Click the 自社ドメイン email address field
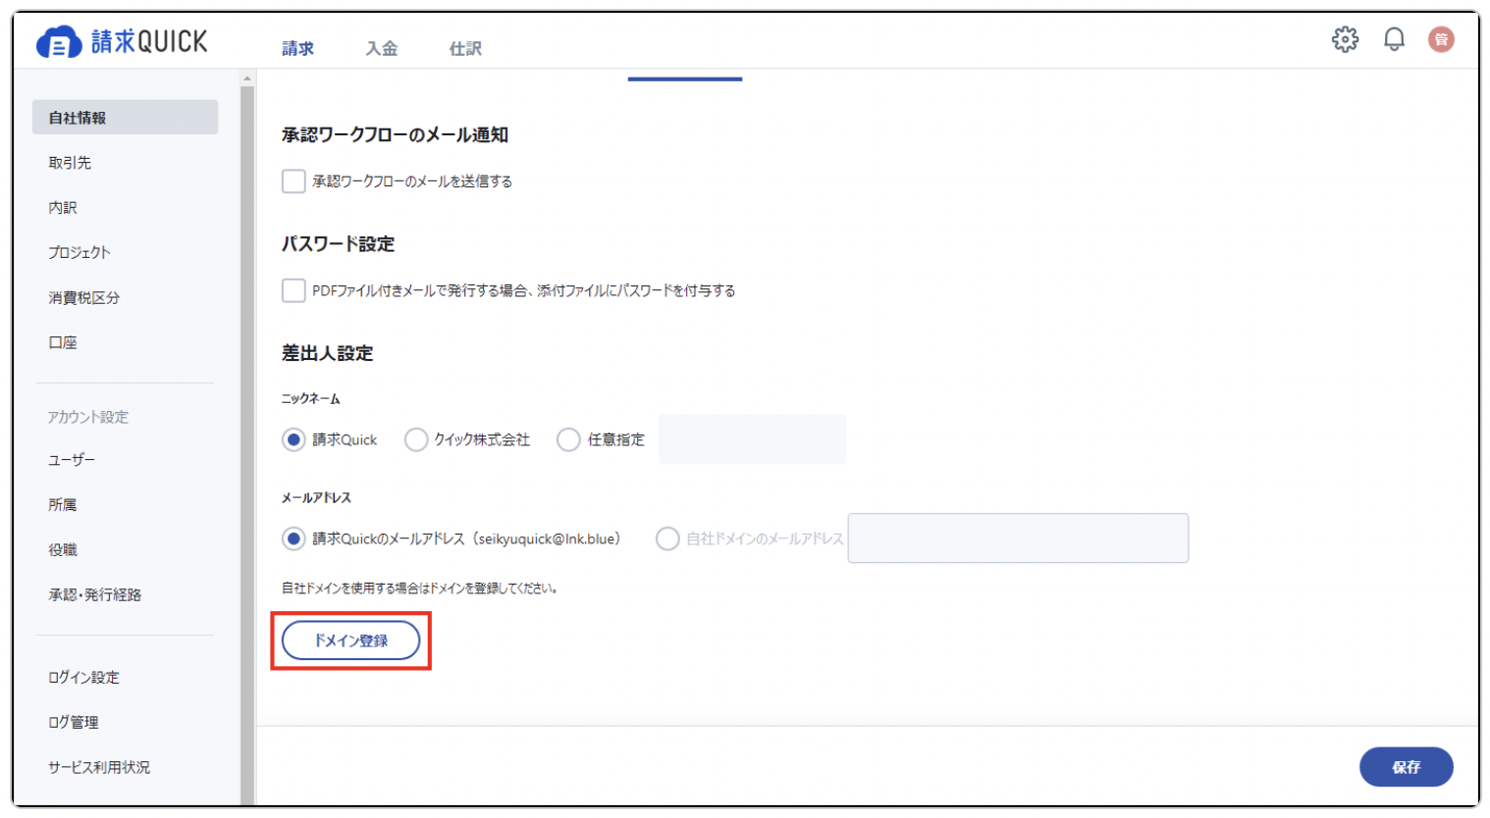This screenshot has height=818, width=1490. (1017, 538)
